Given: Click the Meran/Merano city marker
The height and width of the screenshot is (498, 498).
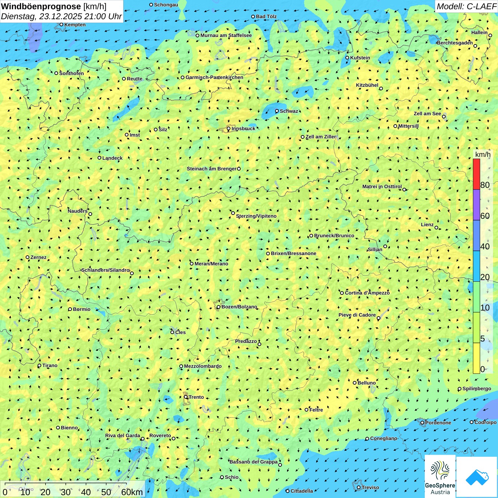Looking at the screenshot, I should click(x=191, y=264).
